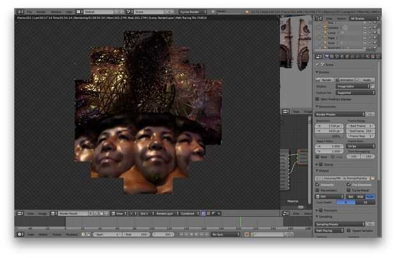
Task: Click the browse image icon beside Render Result
Action: [53, 213]
